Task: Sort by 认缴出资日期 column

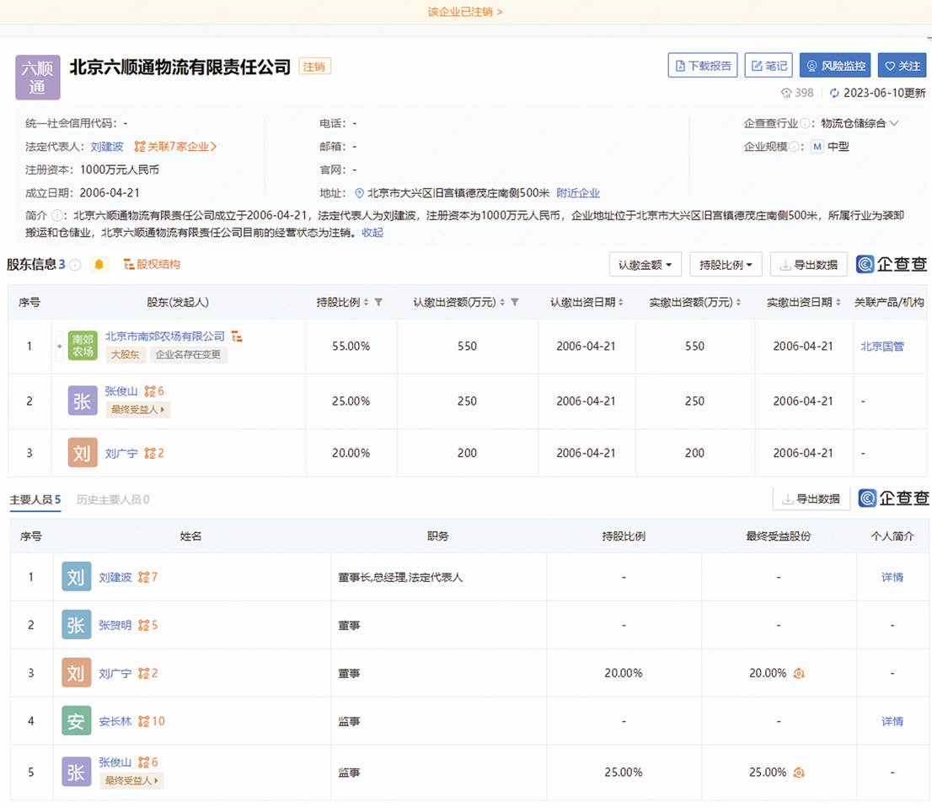Action: pyautogui.click(x=620, y=302)
